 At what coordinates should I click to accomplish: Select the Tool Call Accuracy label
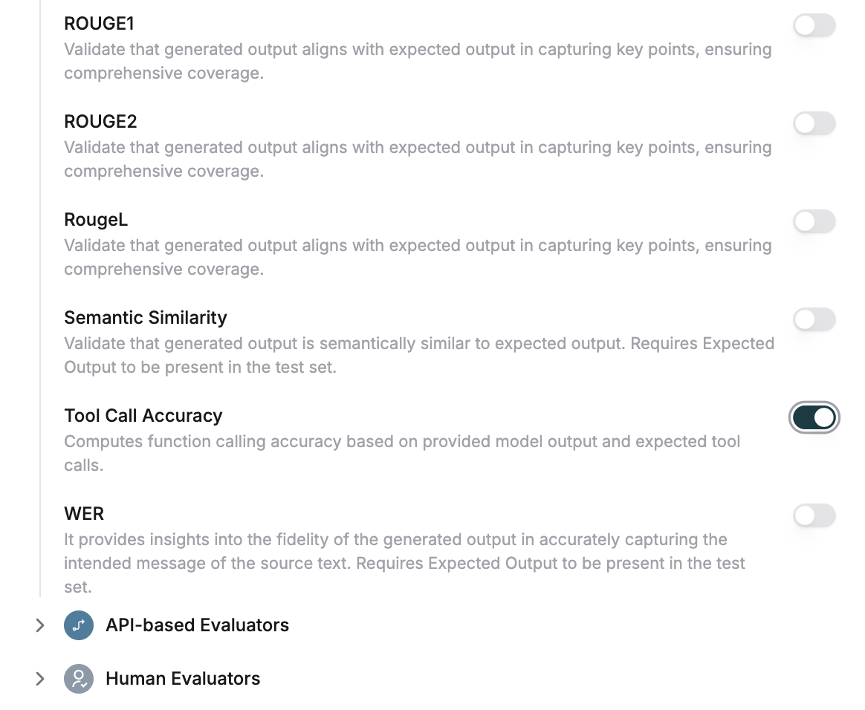click(x=143, y=415)
